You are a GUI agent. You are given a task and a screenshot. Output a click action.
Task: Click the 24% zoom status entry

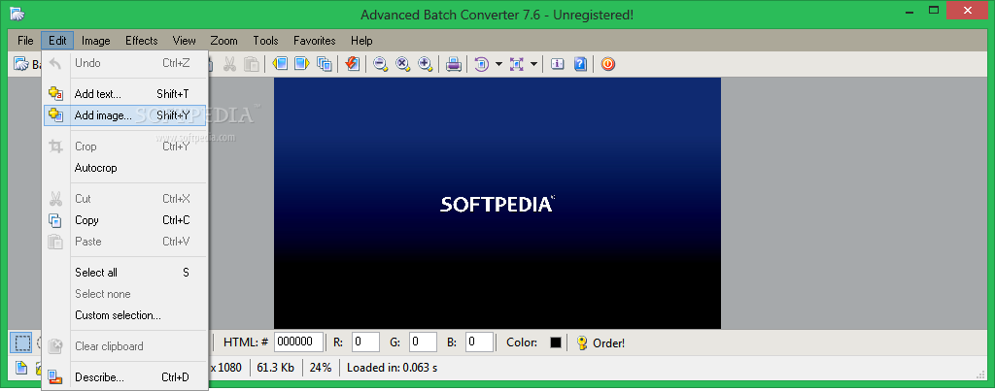coord(321,368)
